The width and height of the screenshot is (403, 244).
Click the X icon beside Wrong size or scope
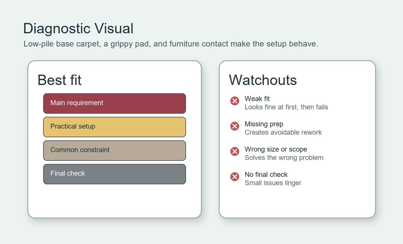(234, 151)
